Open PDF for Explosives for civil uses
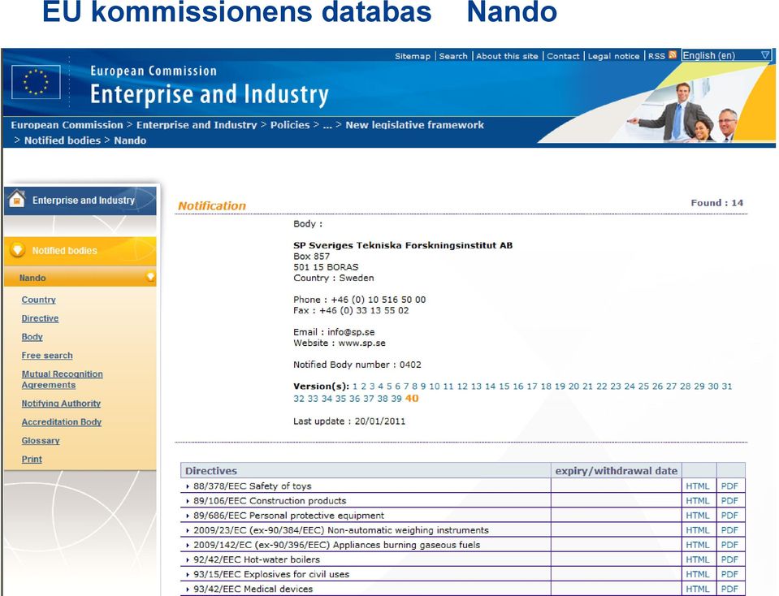 729,574
